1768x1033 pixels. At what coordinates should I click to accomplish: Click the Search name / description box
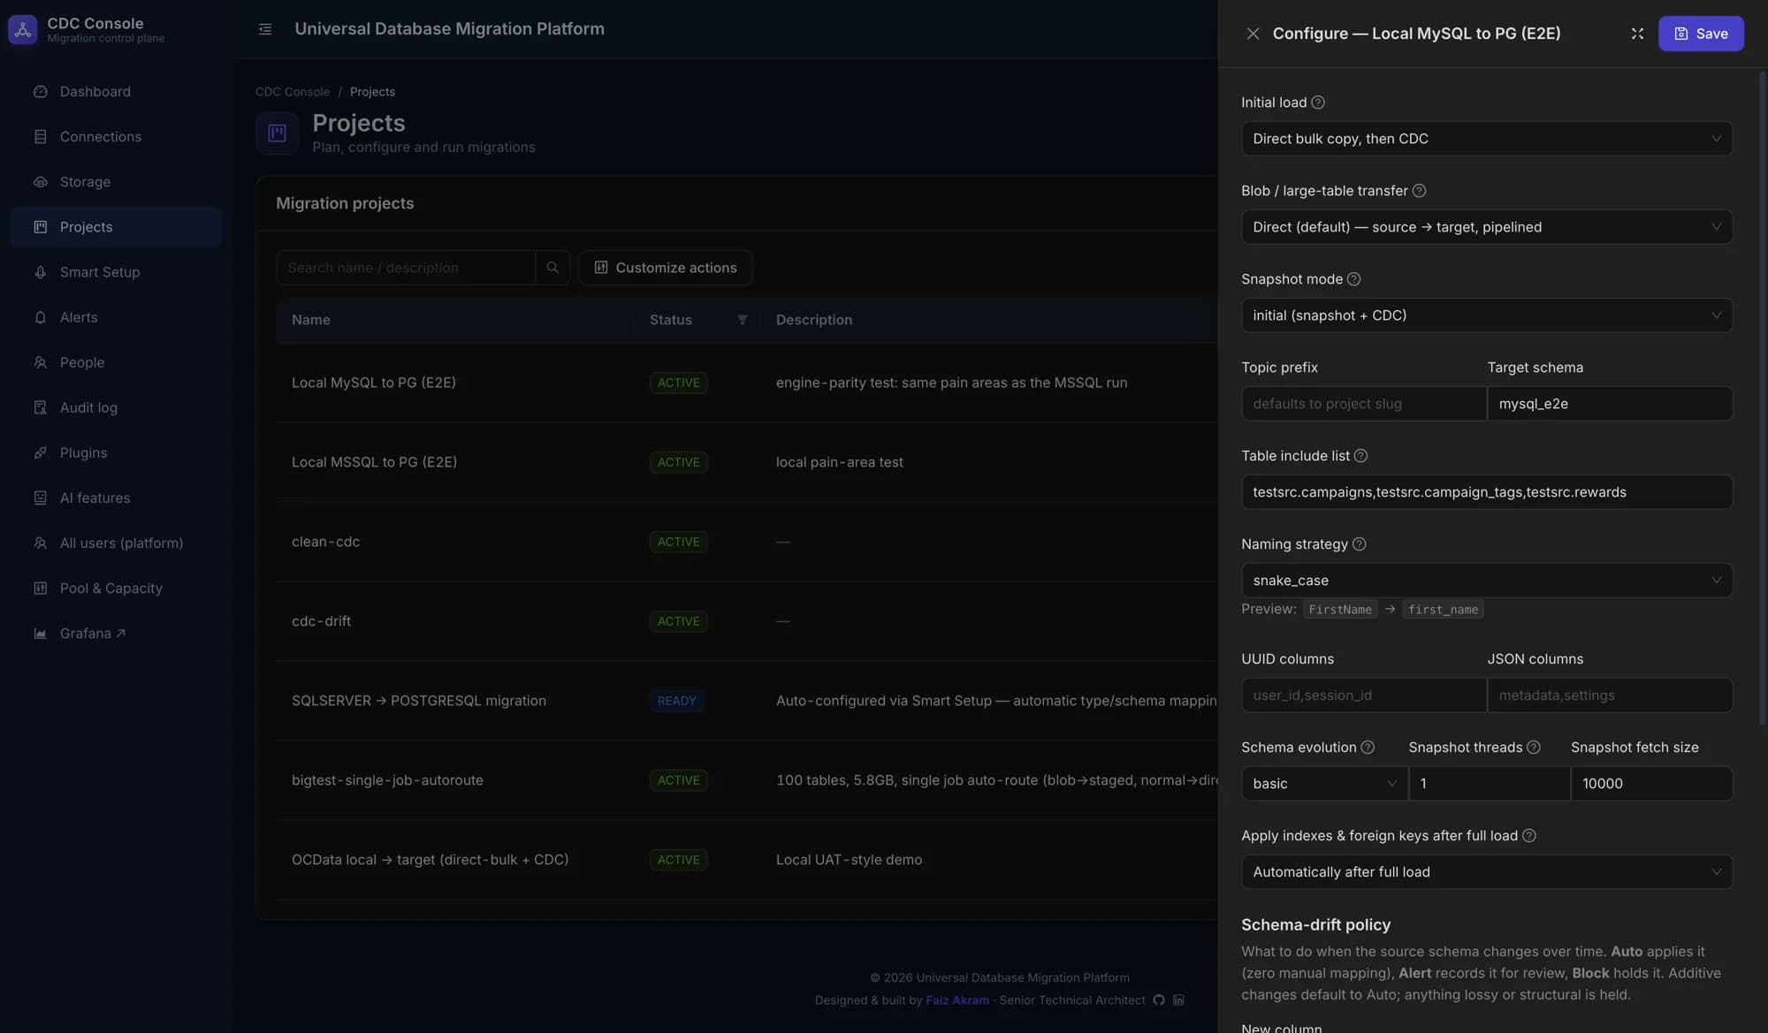[x=406, y=268]
